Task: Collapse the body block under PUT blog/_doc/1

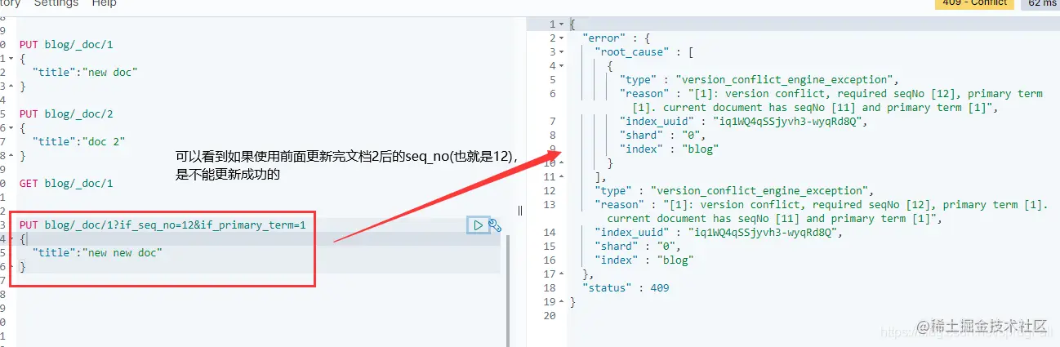Action: (11, 59)
